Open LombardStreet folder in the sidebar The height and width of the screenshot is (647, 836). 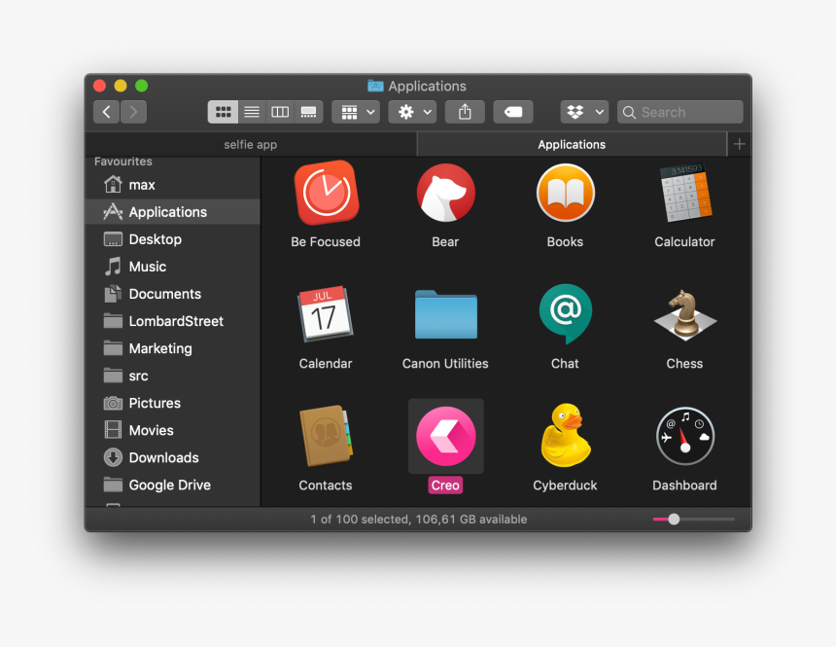pos(173,320)
